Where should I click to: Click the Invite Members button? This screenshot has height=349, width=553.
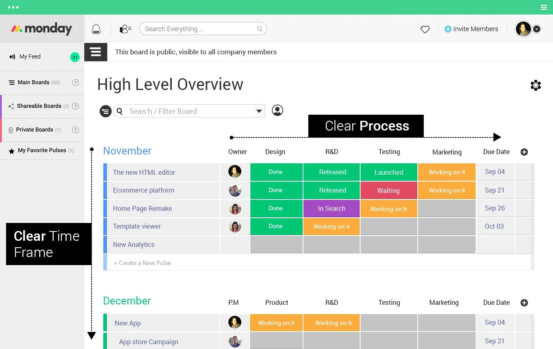coord(472,29)
